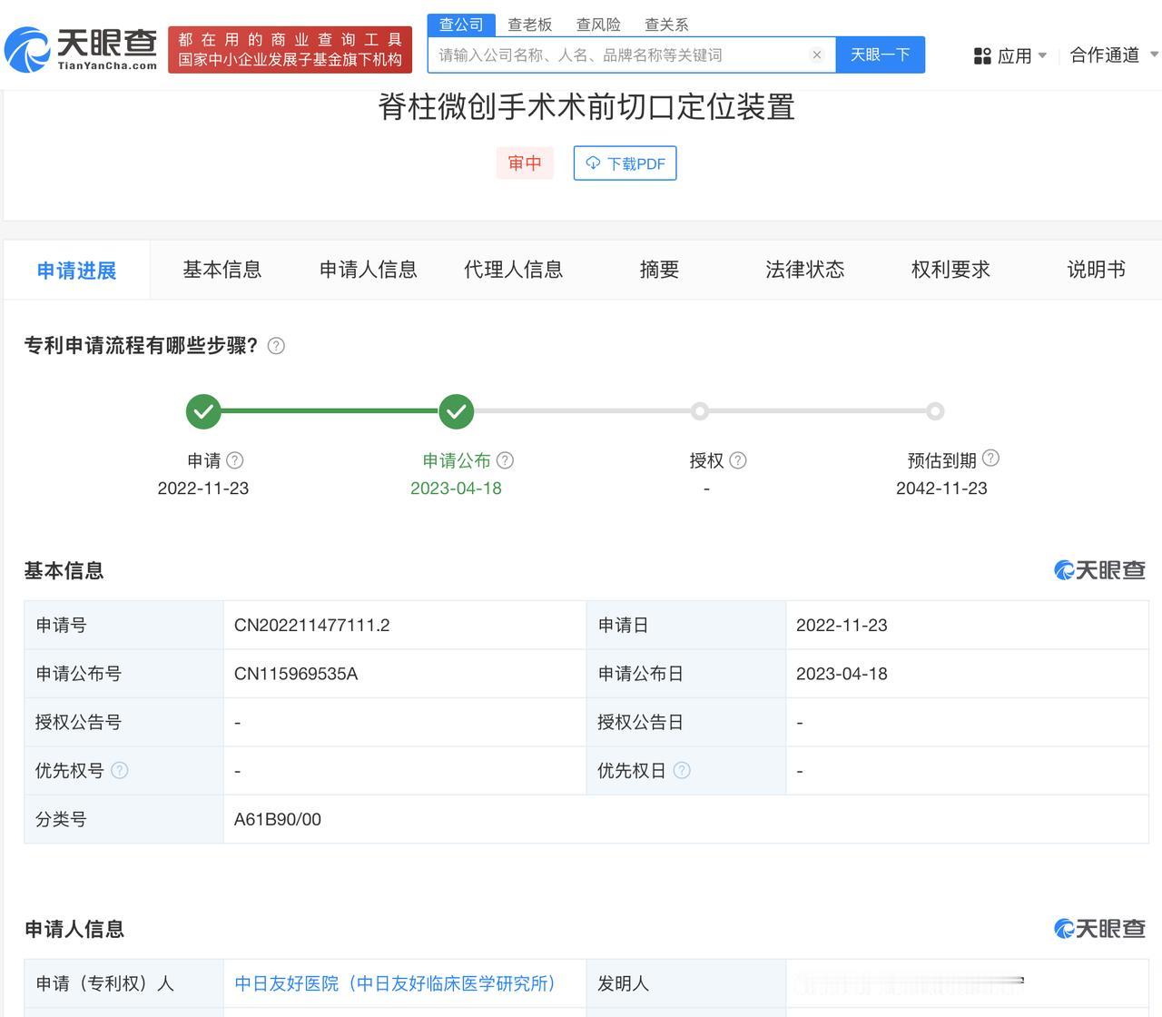Viewport: 1162px width, 1017px height.
Task: Click the 天眼一下 search button
Action: pyautogui.click(x=880, y=54)
